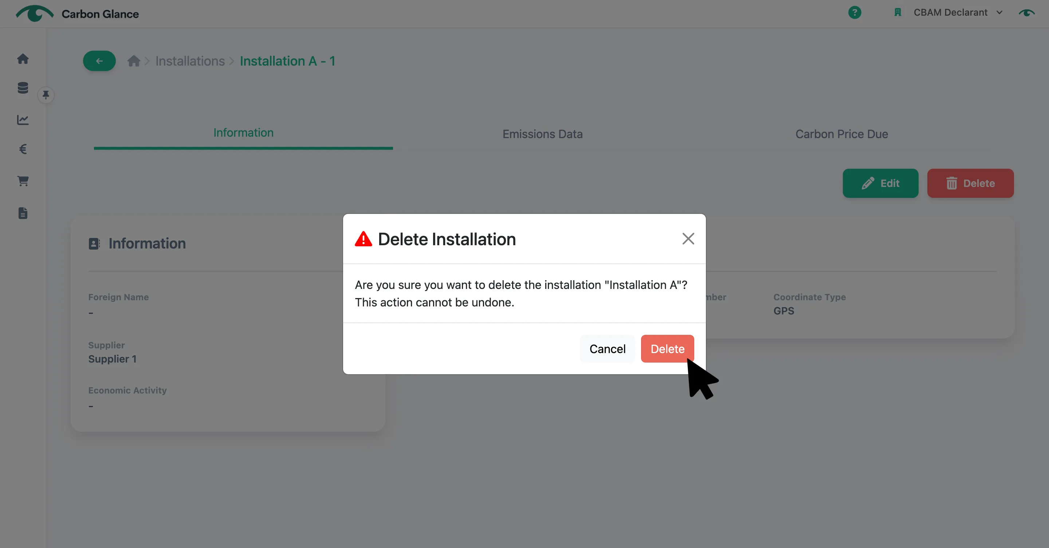Viewport: 1049px width, 548px height.
Task: Close the dialog using the X icon
Action: tap(688, 239)
